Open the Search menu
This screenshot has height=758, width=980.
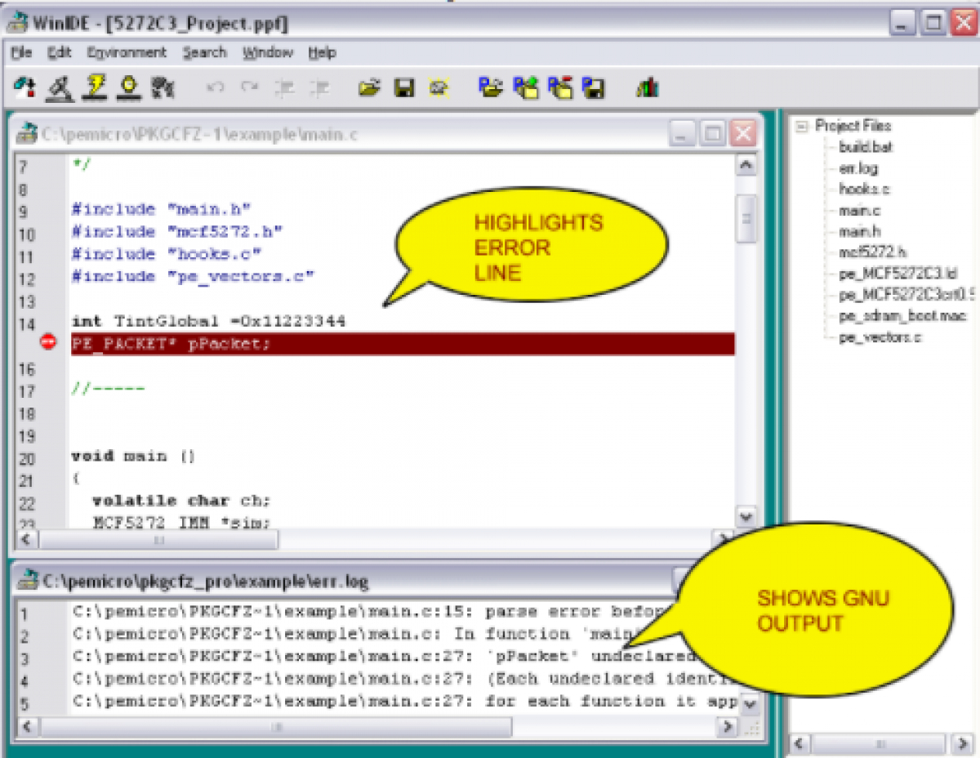coord(204,52)
